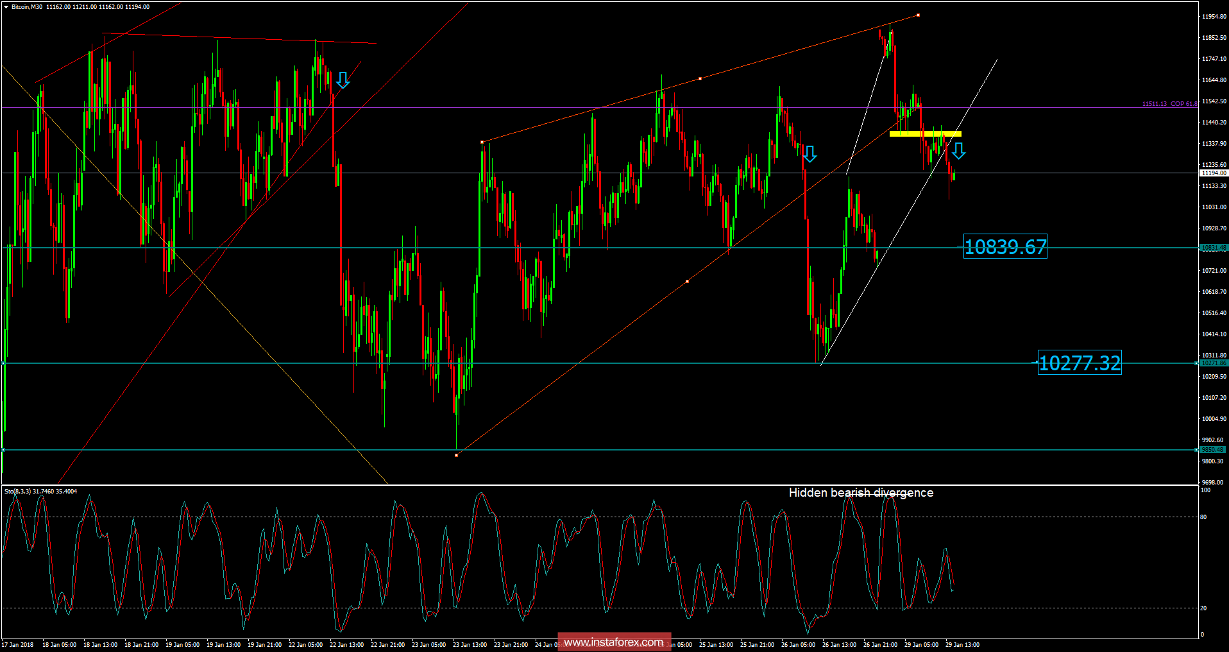Click the 9850.48 level tag on price axis
The width and height of the screenshot is (1229, 652).
[x=1214, y=450]
